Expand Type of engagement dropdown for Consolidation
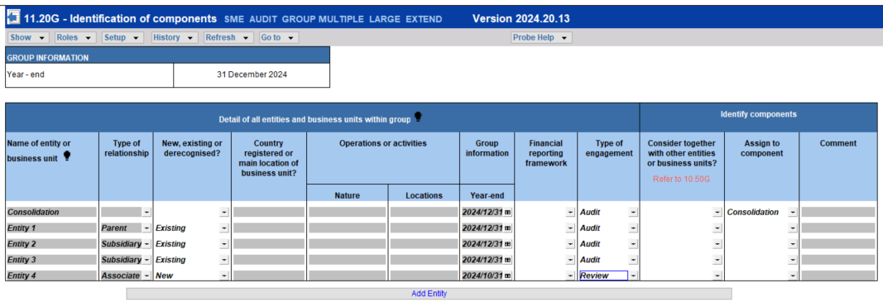883x307 pixels. 633,213
